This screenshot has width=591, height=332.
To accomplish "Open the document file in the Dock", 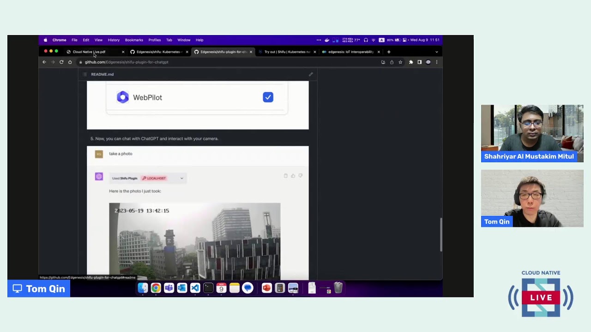I will click(312, 288).
